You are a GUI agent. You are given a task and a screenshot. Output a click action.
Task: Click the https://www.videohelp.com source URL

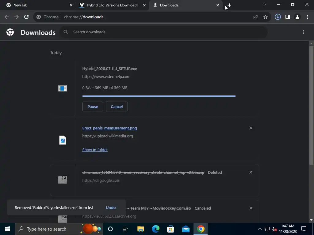click(x=106, y=77)
